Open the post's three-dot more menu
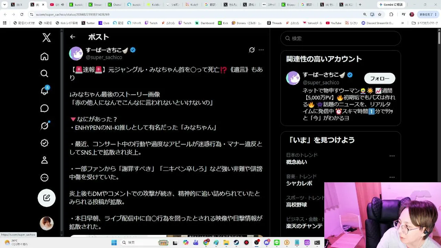441x248 pixels. coord(261,50)
